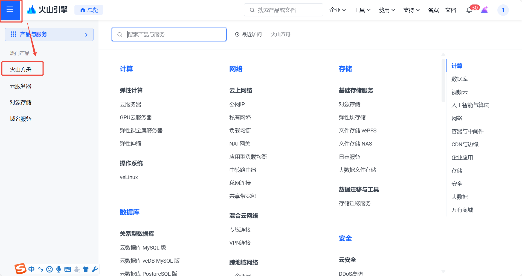Expand the 支持 dropdown menu
This screenshot has height=276, width=522.
click(x=411, y=10)
